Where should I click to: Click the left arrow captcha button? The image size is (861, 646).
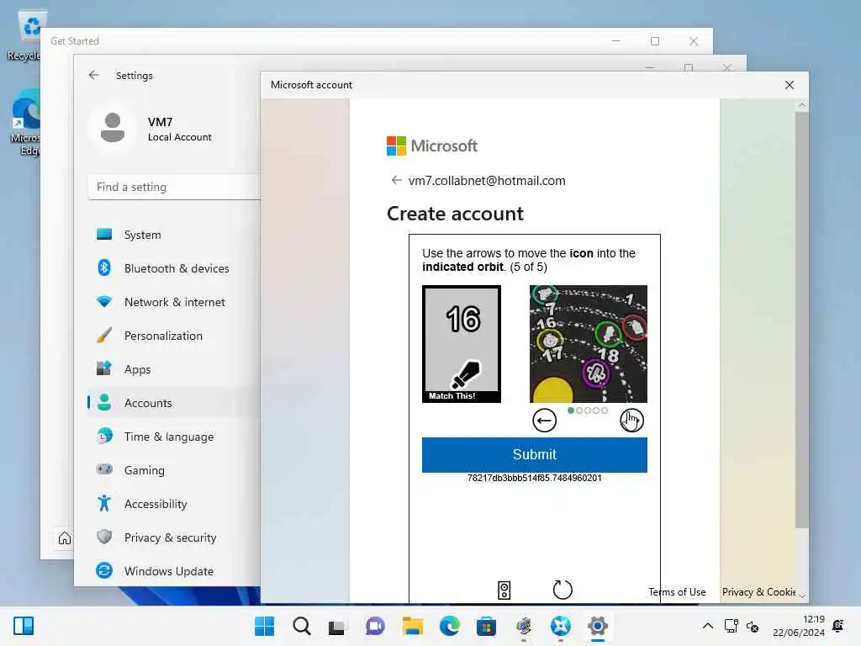(x=544, y=421)
